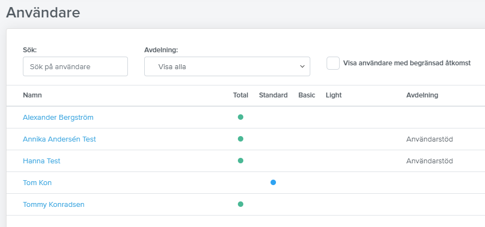The height and width of the screenshot is (227, 485).
Task: Open user Hanna Test
Action: pyautogui.click(x=41, y=161)
